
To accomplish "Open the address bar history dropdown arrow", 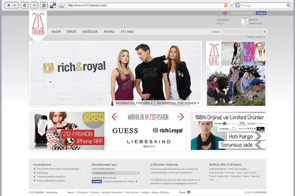I will [231, 5].
